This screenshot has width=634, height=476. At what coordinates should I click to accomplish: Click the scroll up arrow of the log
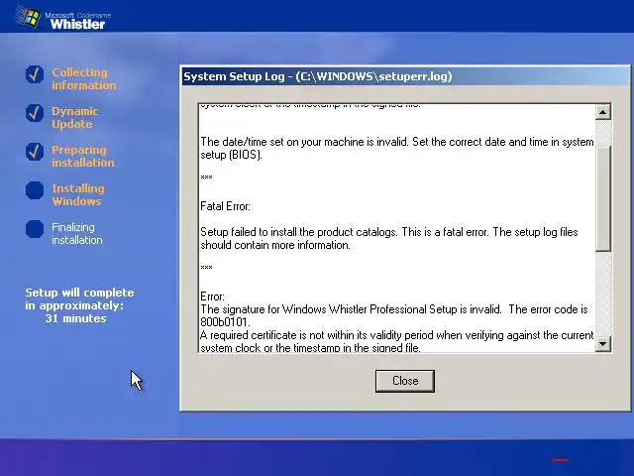pyautogui.click(x=603, y=112)
